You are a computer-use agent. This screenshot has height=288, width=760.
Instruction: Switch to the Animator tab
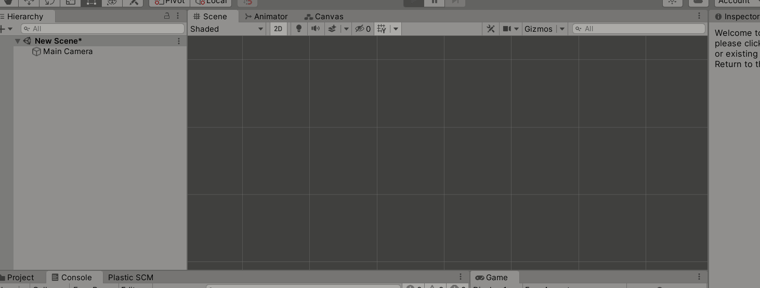click(x=266, y=16)
